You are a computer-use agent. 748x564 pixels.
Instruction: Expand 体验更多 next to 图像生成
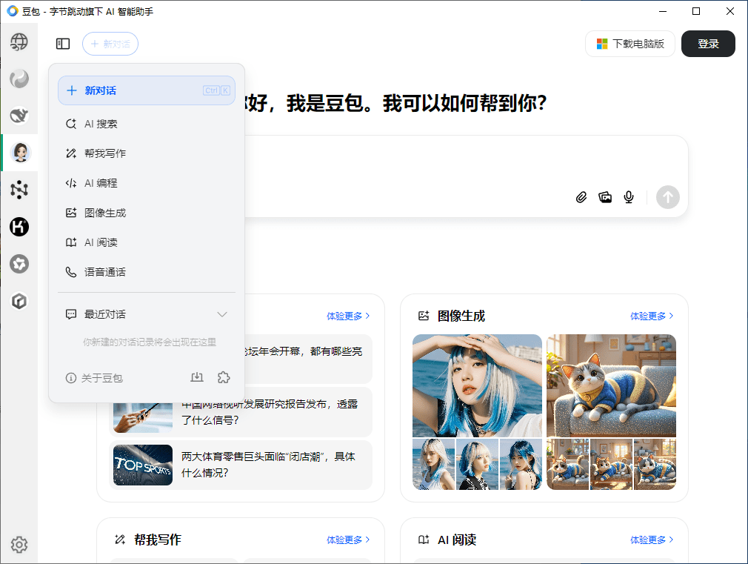pos(652,315)
